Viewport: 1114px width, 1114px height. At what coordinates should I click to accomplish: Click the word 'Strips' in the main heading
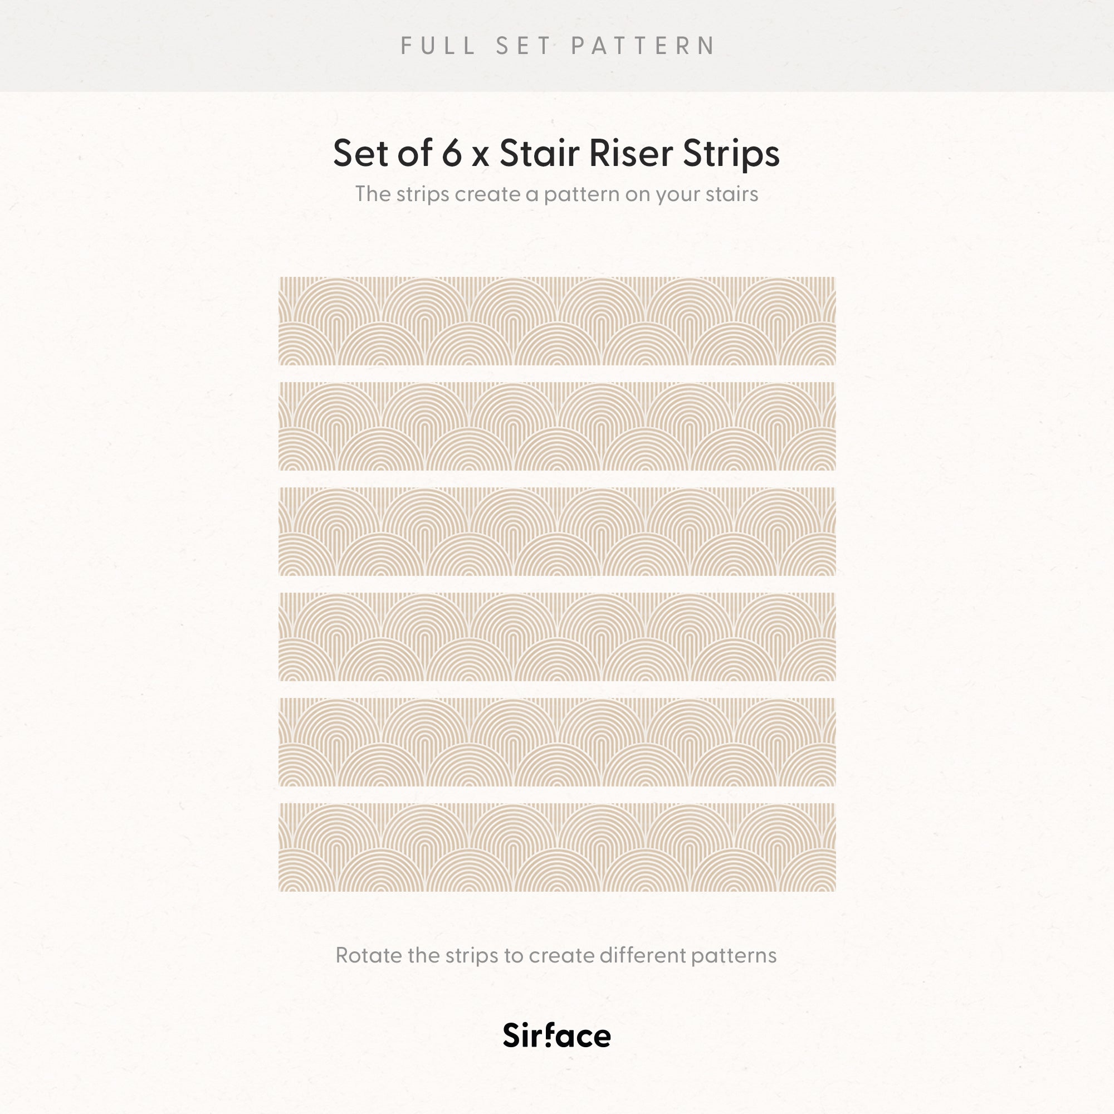[x=731, y=154]
